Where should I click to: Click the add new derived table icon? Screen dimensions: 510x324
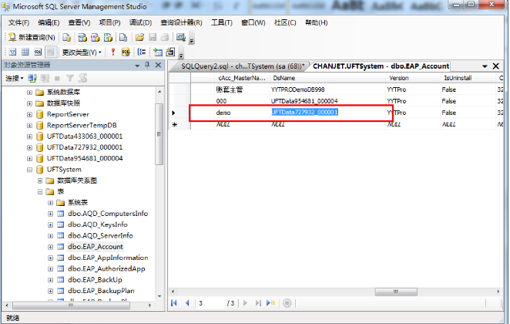pyautogui.click(x=170, y=52)
